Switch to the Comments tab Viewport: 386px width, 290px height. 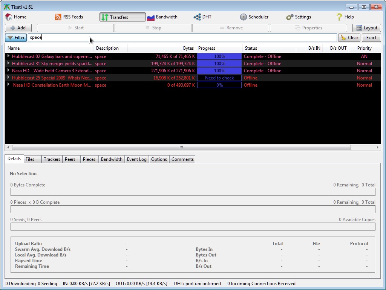pyautogui.click(x=182, y=159)
